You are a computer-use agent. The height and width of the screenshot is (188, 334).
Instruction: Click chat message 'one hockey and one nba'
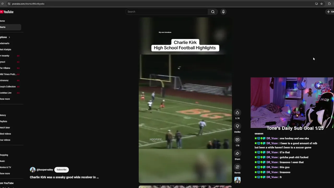(x=294, y=138)
